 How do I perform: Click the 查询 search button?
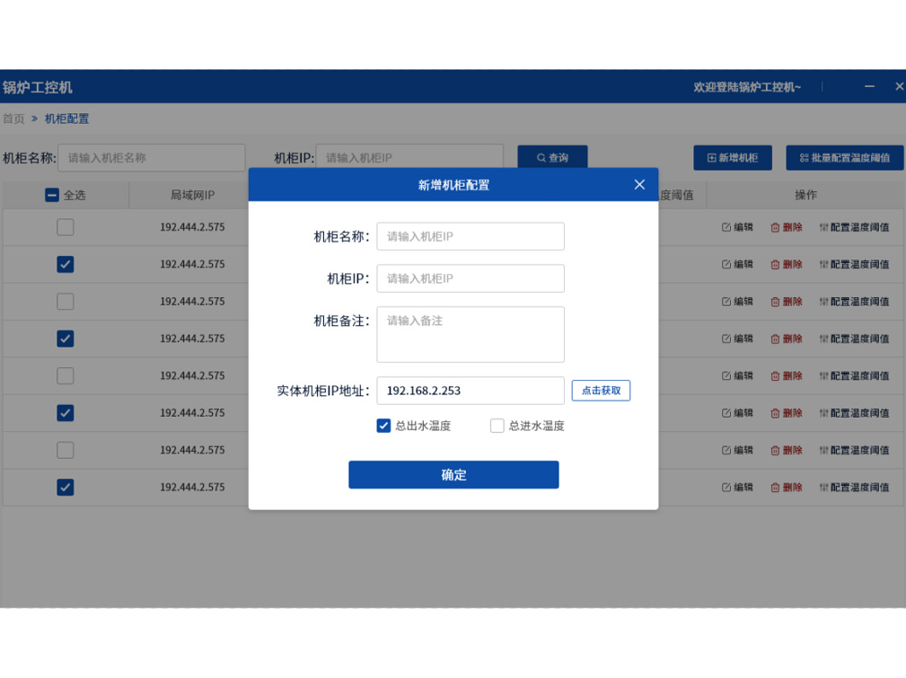tap(552, 158)
